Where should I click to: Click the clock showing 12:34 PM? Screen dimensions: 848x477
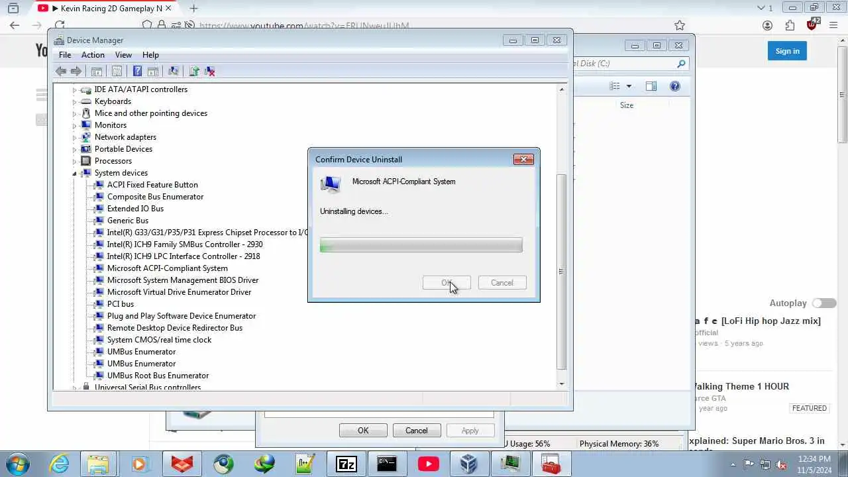814,458
